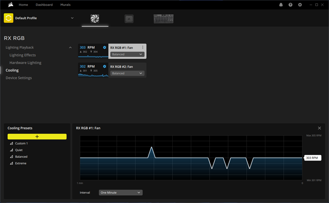Select the keyboard device thumbnail

pyautogui.click(x=163, y=19)
